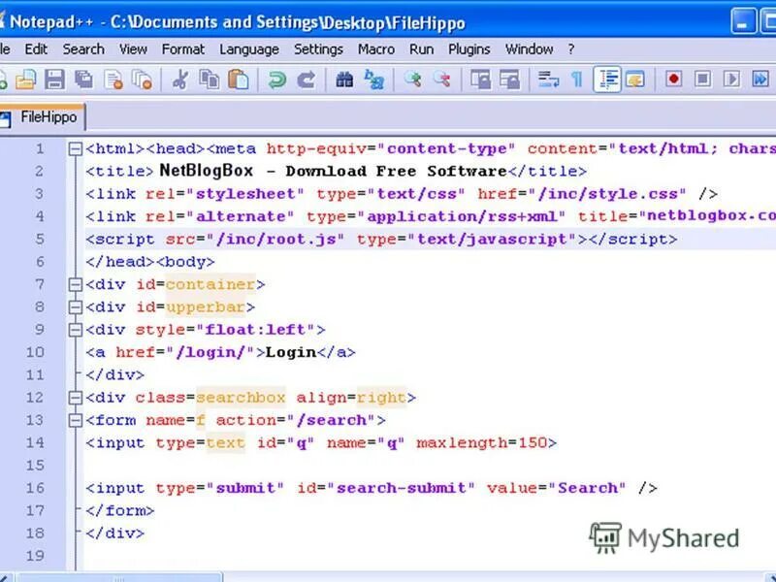
Task: Toggle the highlighted Indent Guide button
Action: [x=607, y=80]
